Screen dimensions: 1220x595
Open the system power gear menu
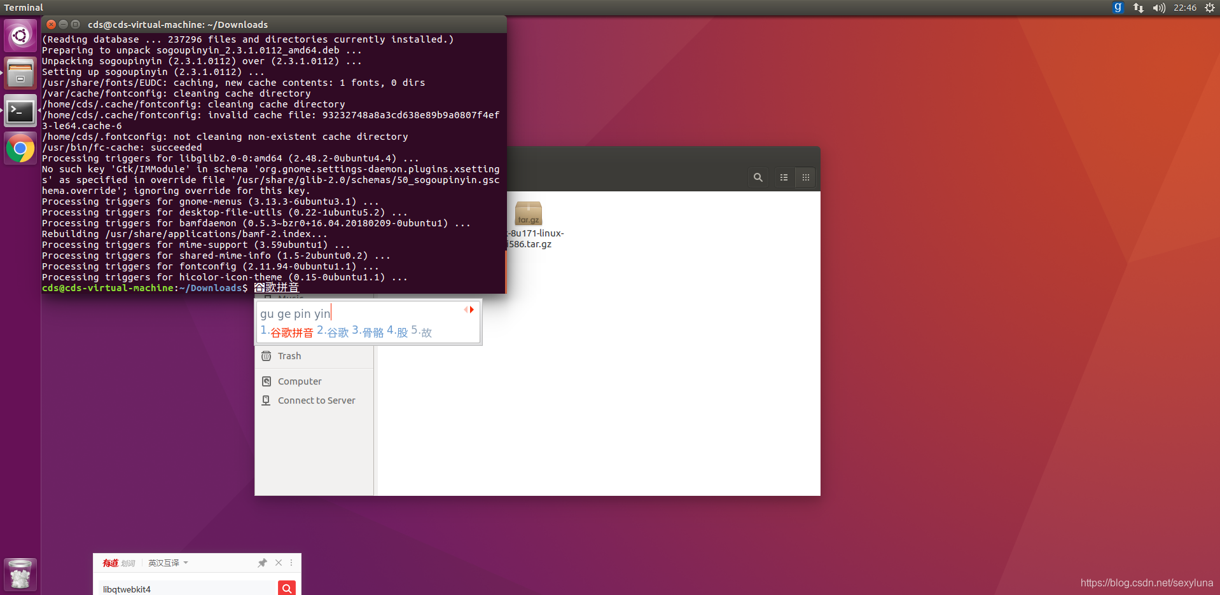coord(1209,8)
